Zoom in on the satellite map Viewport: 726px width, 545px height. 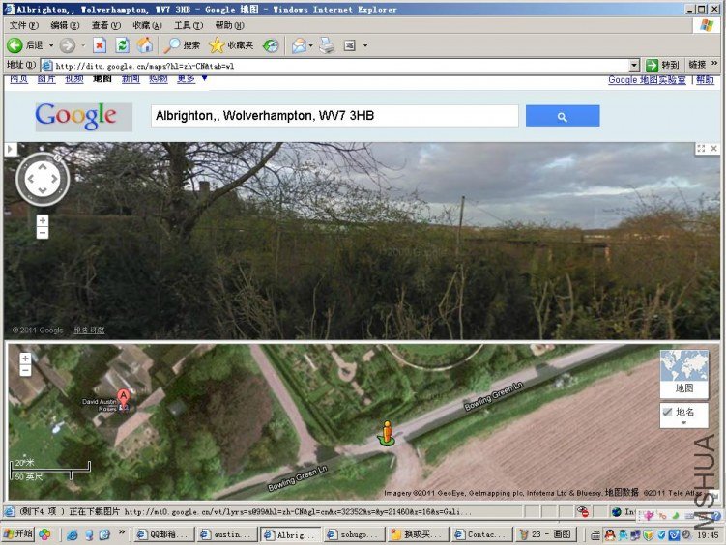[25, 358]
